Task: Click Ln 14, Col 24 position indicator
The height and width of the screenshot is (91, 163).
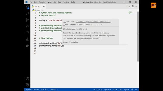Action: [x=98, y=89]
